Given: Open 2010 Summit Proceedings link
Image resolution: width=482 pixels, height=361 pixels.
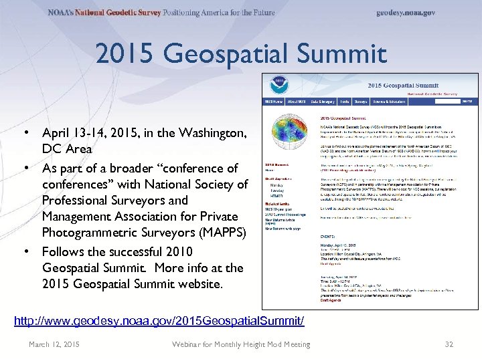Looking at the screenshot, I should (285, 215).
